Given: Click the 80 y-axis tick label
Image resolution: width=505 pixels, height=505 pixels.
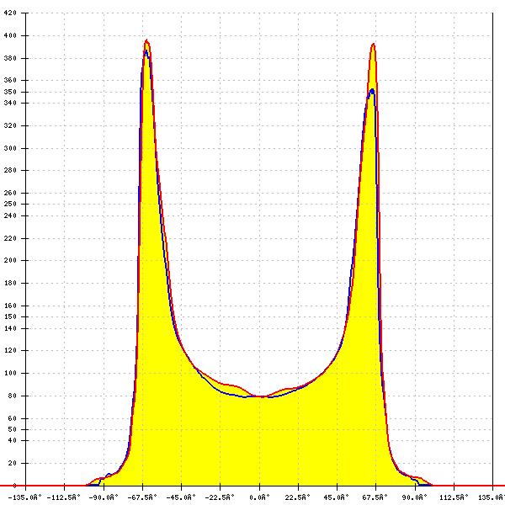Looking at the screenshot, I should (13, 396).
